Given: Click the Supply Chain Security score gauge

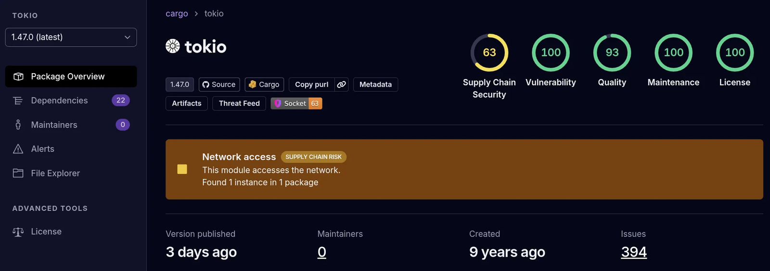Looking at the screenshot, I should pos(489,52).
